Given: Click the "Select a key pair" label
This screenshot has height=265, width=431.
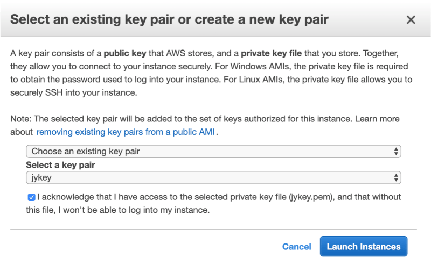Looking at the screenshot, I should pos(61,164).
